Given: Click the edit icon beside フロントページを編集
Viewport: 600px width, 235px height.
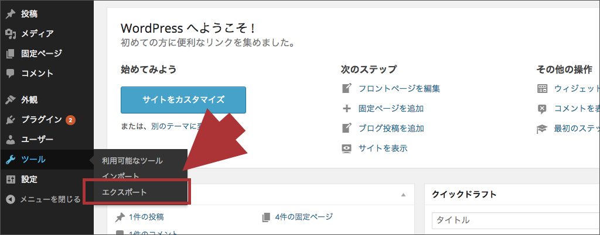Looking at the screenshot, I should pos(346,88).
